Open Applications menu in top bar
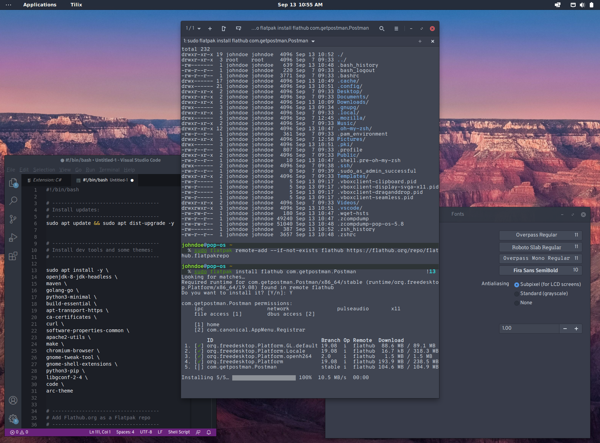Screen dimensions: 600x443 [40, 5]
